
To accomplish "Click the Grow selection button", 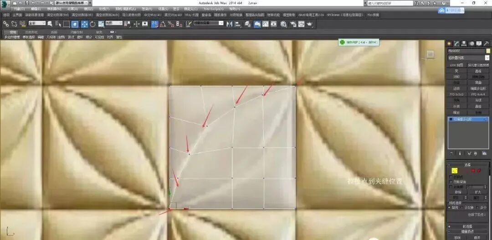I will coord(478,192).
